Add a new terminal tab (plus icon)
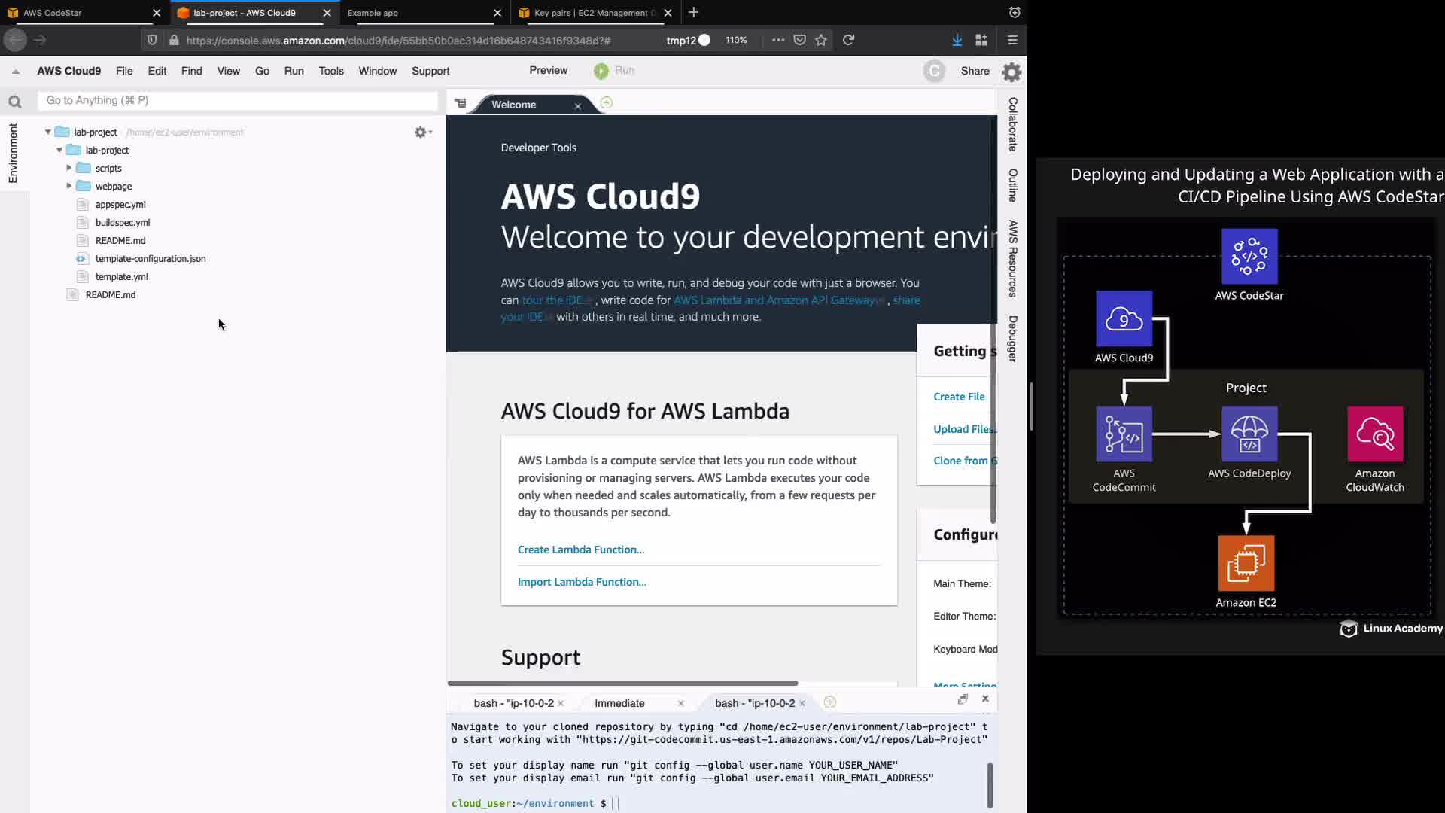 (830, 702)
